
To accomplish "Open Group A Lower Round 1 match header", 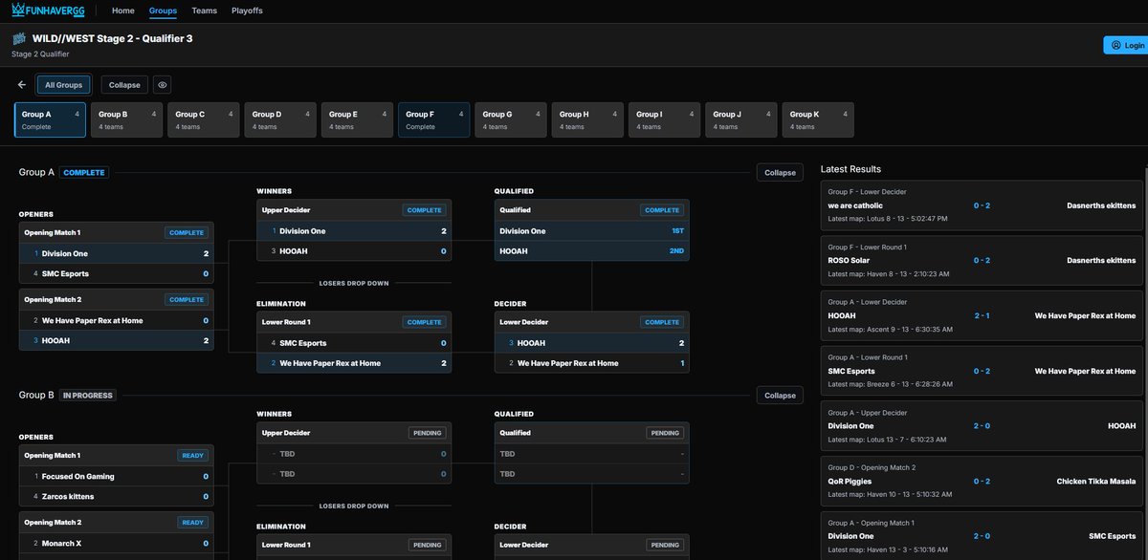I will [354, 322].
